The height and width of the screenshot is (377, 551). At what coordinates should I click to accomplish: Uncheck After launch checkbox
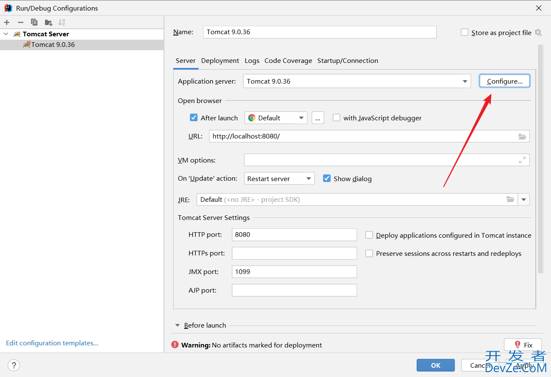click(x=194, y=118)
